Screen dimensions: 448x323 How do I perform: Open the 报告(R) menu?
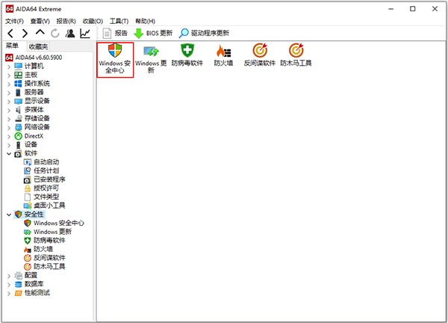(x=66, y=21)
